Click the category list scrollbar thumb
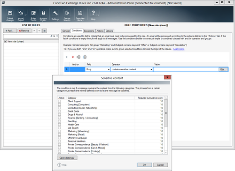235x171 pixels. pyautogui.click(x=166, y=113)
